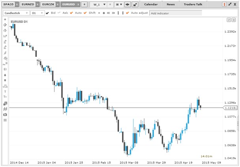
Task: Enable the Ask checkbox
Action: [x=59, y=13]
